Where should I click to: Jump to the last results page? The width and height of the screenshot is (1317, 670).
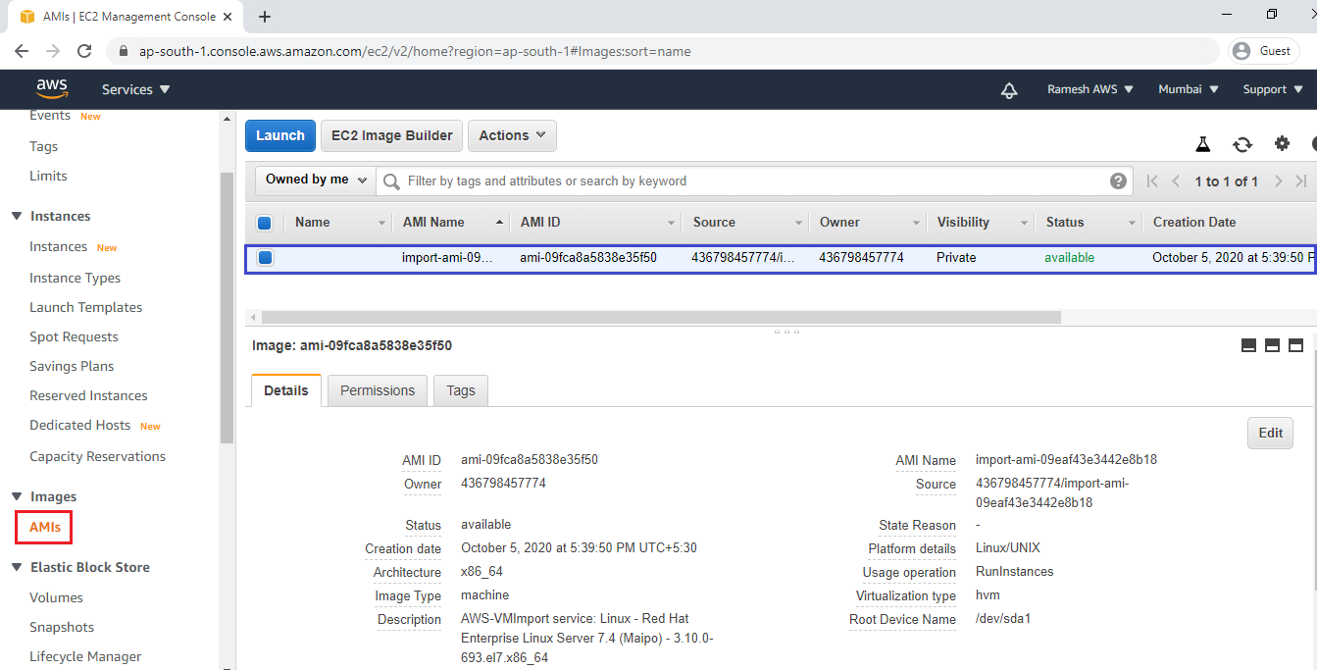(x=1301, y=180)
